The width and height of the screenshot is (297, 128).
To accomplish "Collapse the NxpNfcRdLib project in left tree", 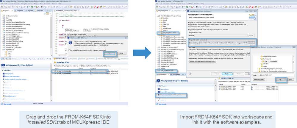I will (2, 50).
